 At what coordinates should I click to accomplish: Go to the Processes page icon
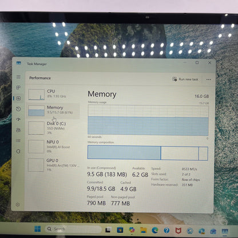point(18,88)
